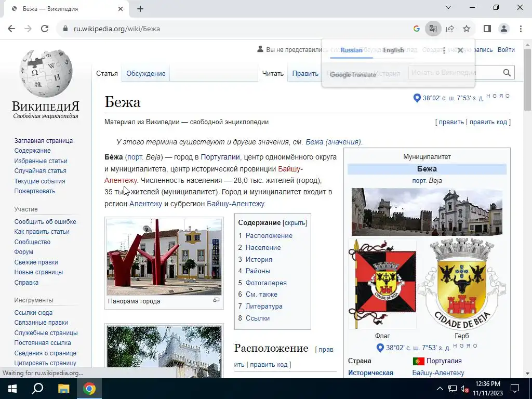Open the Chrome profile avatar
532x399 pixels.
tap(504, 29)
